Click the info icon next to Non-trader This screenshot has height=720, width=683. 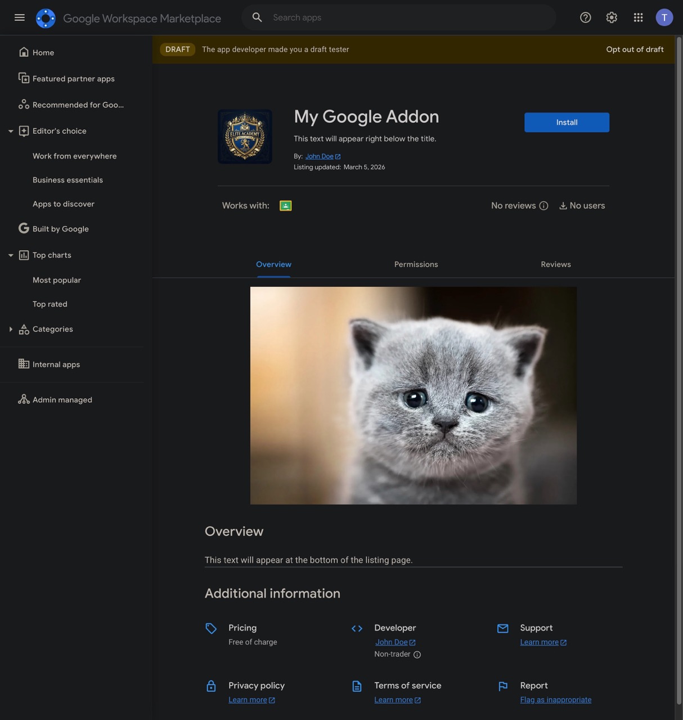(416, 654)
